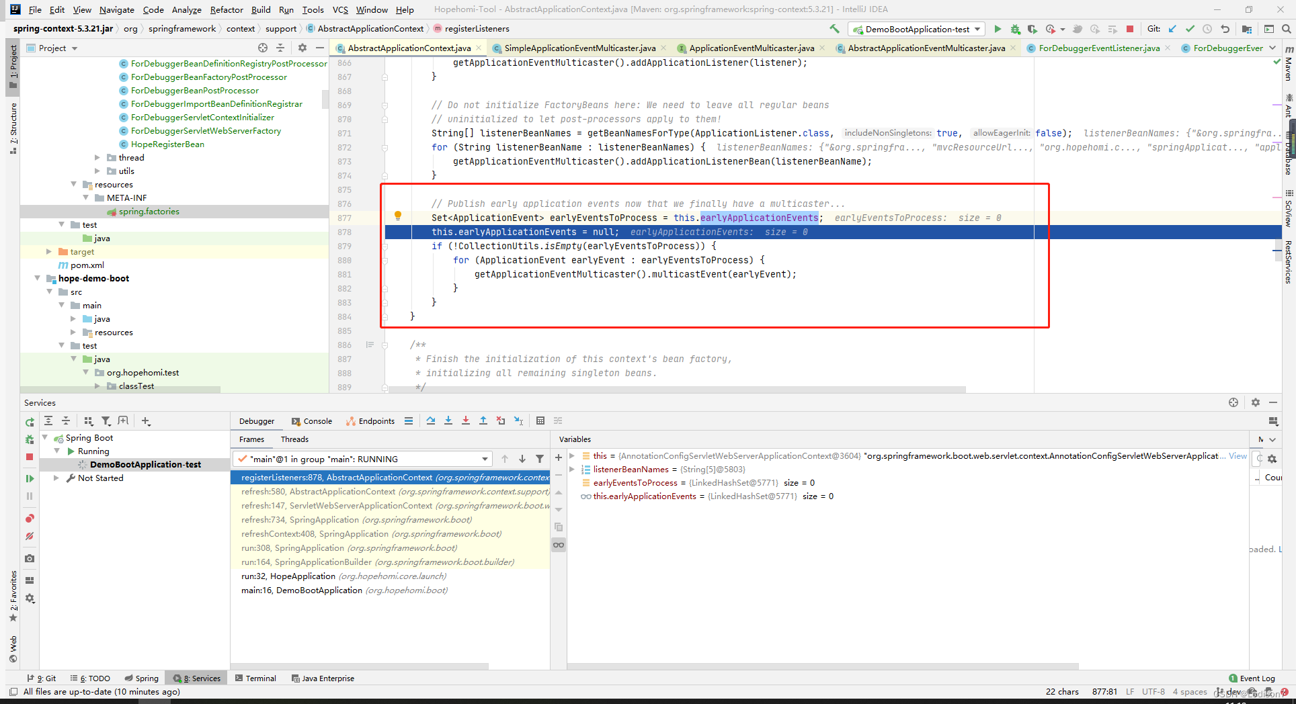Image resolution: width=1296 pixels, height=704 pixels.
Task: Click the Run to Cursor debugger icon
Action: point(518,421)
